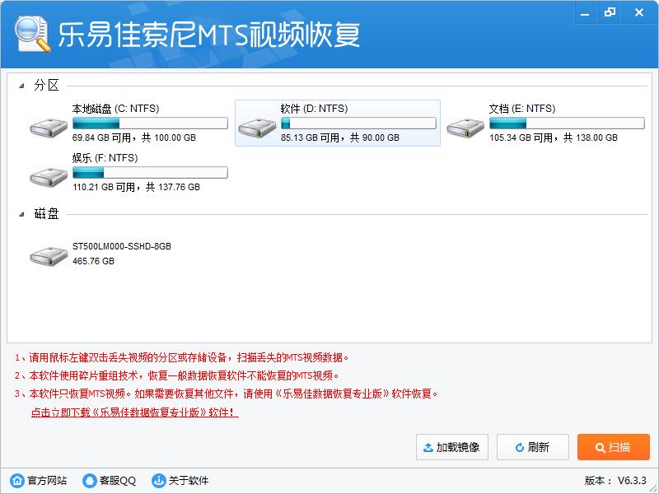The image size is (659, 494).
Task: Select the 本地磁盘 (C: NTFS) label
Action: coord(115,109)
